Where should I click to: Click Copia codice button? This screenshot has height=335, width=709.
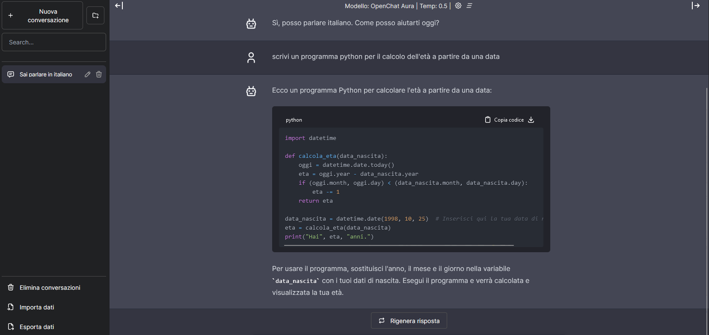[x=504, y=120]
